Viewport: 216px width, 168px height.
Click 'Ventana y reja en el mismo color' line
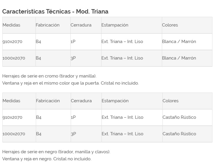pyautogui.click(x=70, y=83)
